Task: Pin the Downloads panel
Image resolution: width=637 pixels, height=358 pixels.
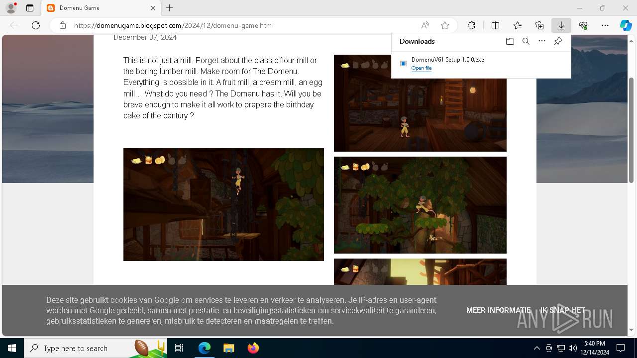Action: click(x=558, y=41)
